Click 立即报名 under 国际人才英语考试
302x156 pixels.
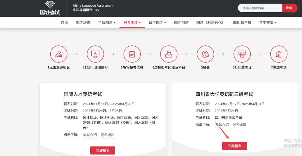coord(103,150)
